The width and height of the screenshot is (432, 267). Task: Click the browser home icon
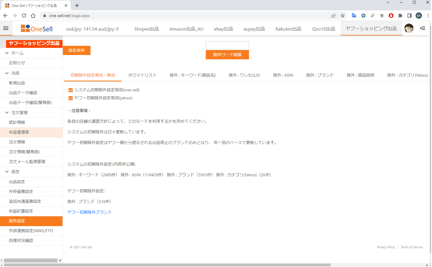33,16
